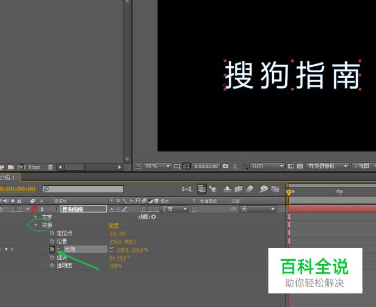The image size is (376, 307).
Task: Open the 50 % magnification dropdown
Action: coord(157,166)
